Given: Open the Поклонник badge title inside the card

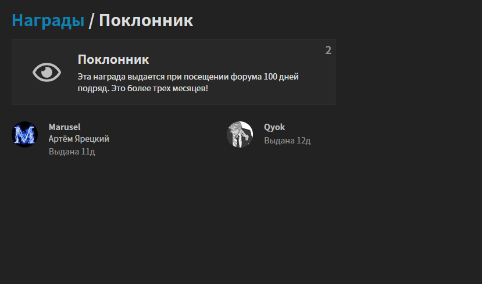Looking at the screenshot, I should click(x=113, y=60).
